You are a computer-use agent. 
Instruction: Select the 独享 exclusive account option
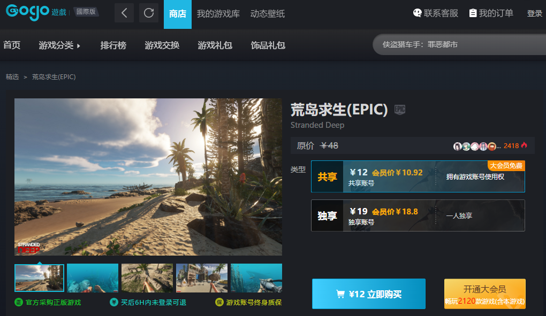pyautogui.click(x=418, y=215)
